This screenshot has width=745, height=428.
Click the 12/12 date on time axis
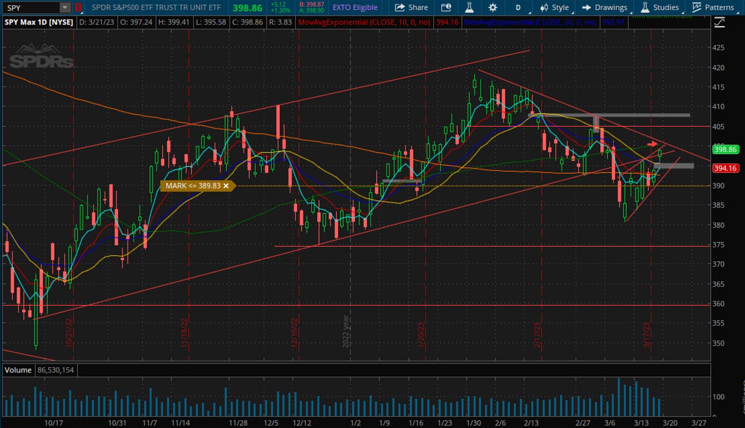click(301, 423)
